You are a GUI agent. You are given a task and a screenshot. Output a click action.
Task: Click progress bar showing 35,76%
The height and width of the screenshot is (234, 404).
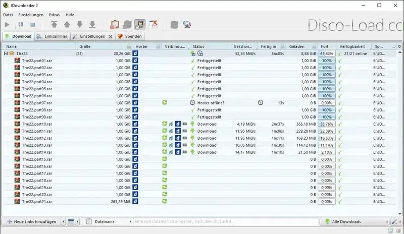327,124
